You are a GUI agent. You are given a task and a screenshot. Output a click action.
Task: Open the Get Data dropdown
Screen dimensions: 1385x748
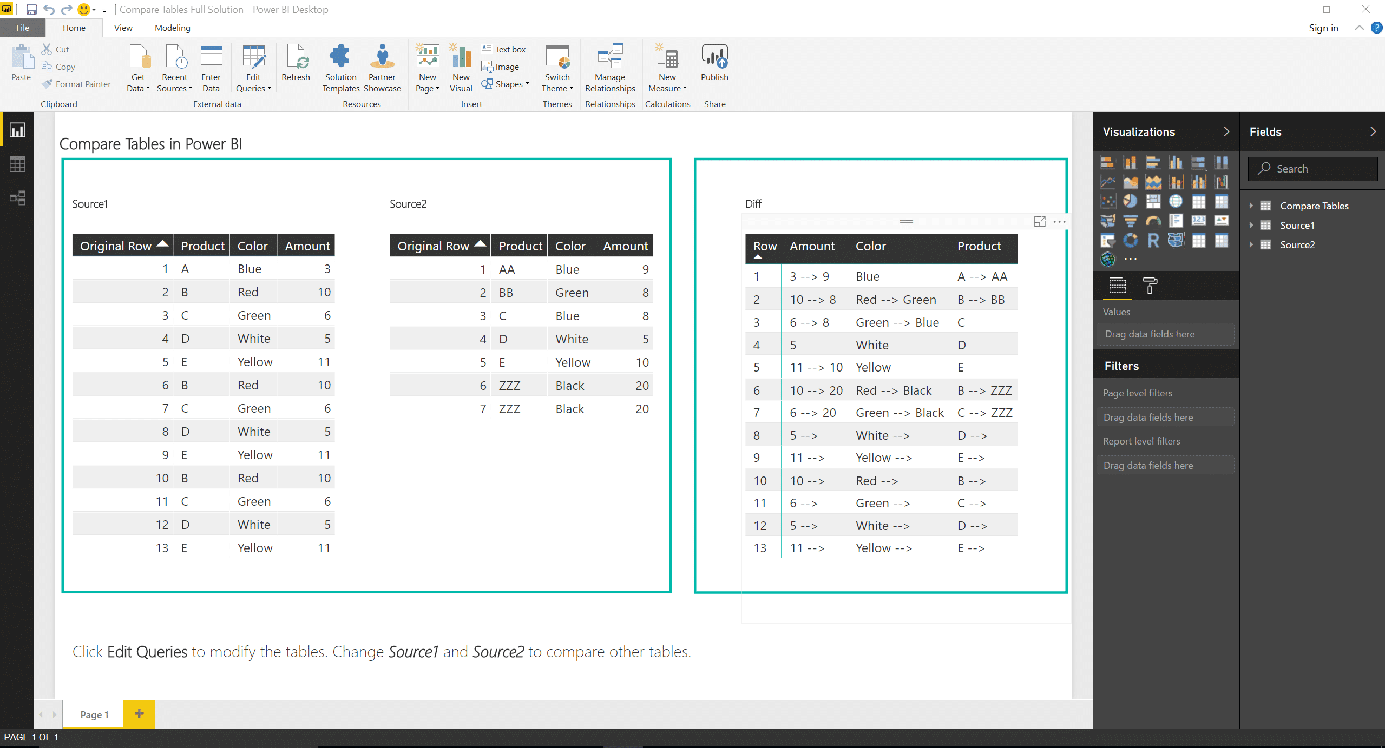coord(138,68)
